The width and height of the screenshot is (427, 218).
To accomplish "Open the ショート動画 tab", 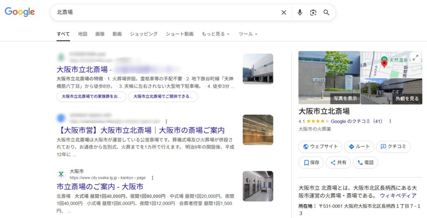I will (x=179, y=34).
